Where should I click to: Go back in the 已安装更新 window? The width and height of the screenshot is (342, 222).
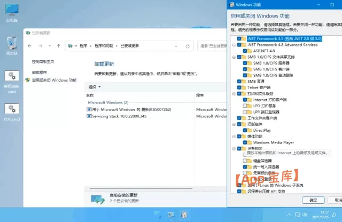30,46
